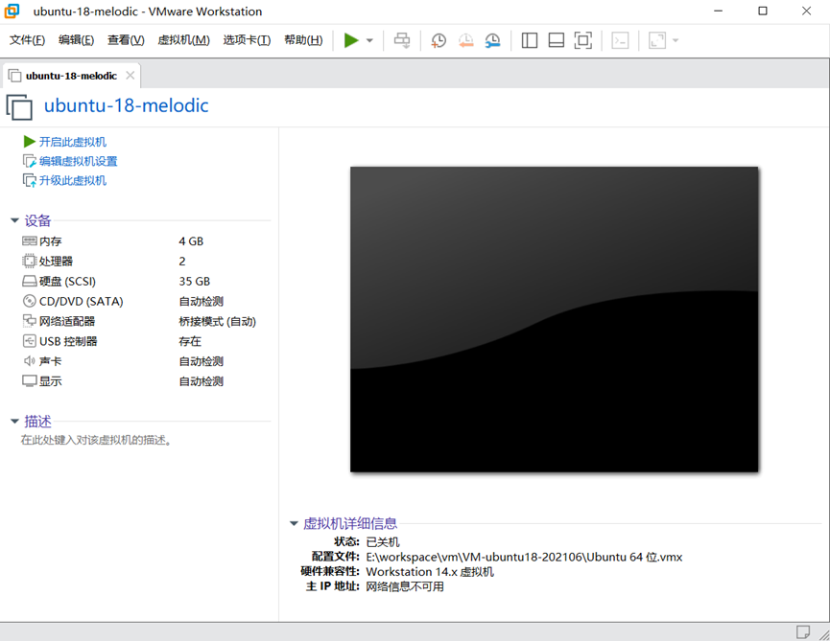Click the config file path E:\workspace\vm text

point(524,557)
